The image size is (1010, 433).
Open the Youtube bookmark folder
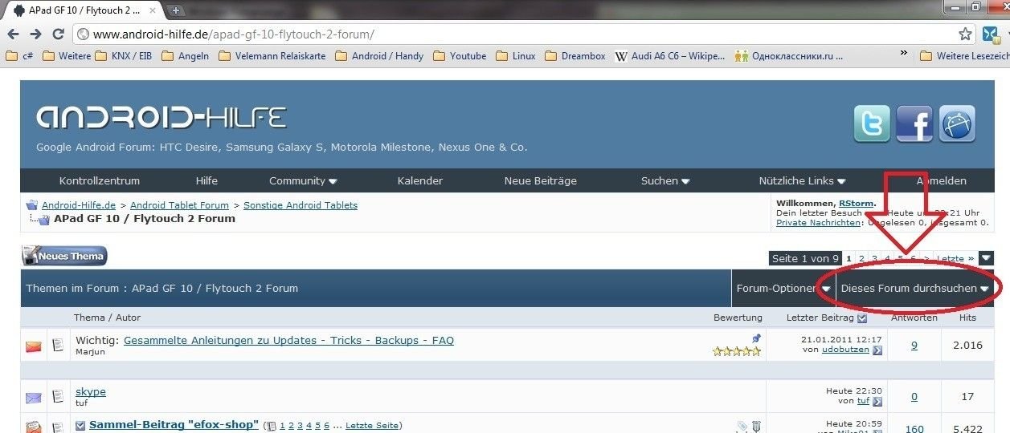coord(460,56)
